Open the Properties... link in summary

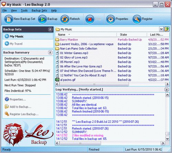pyautogui.click(x=18, y=99)
